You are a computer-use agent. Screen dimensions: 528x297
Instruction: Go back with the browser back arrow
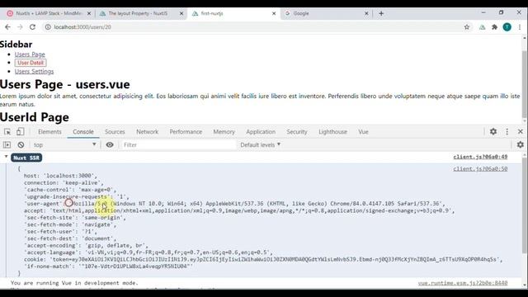coord(7,27)
